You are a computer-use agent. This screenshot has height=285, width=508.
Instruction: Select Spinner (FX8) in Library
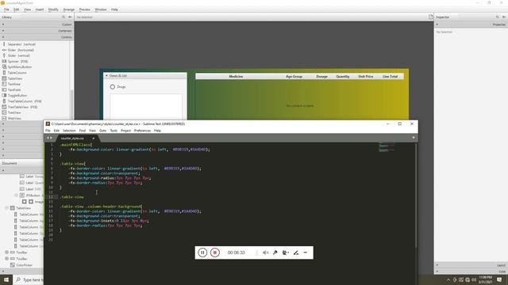[17, 62]
